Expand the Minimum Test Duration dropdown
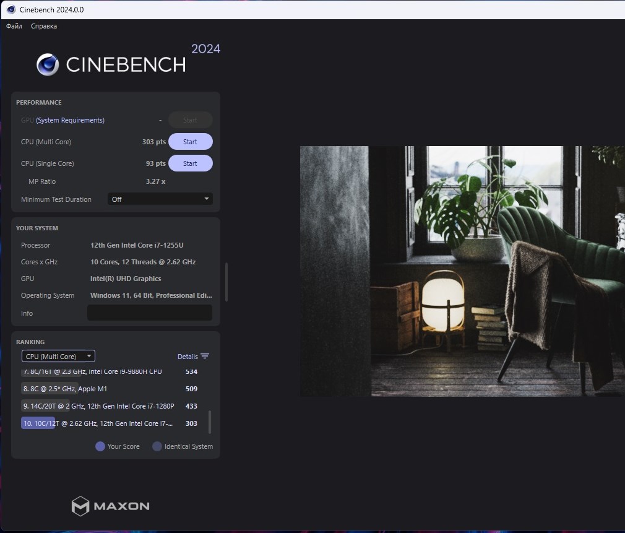This screenshot has width=625, height=533. tap(160, 199)
